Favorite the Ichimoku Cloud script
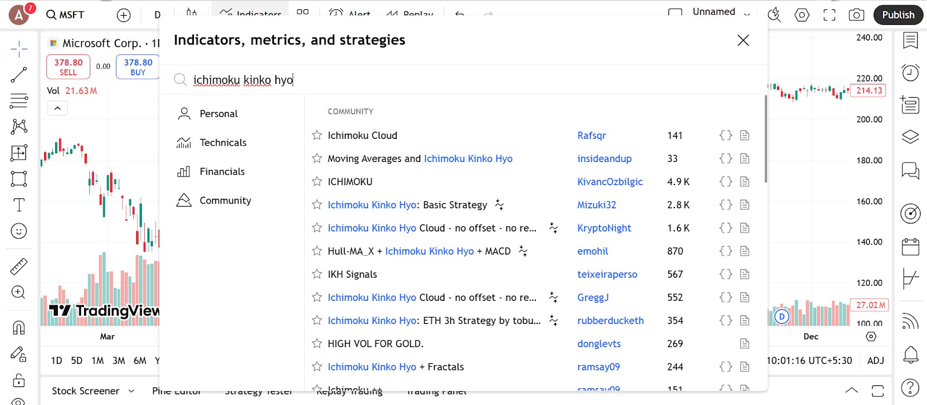The image size is (927, 405). [317, 135]
